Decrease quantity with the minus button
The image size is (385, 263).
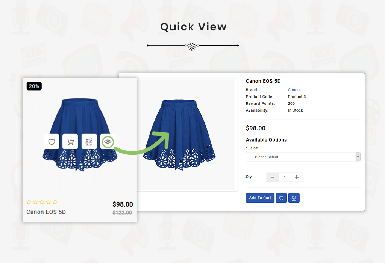coord(273,177)
